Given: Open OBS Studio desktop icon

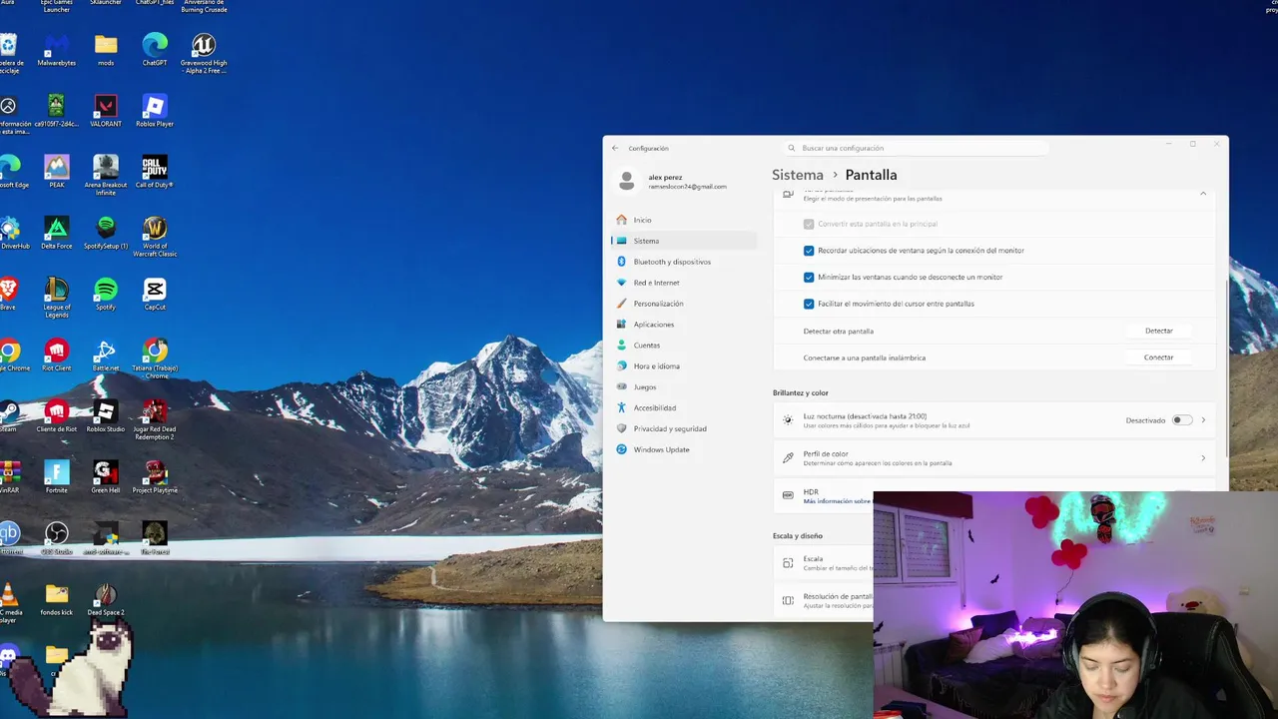Looking at the screenshot, I should coord(57,537).
